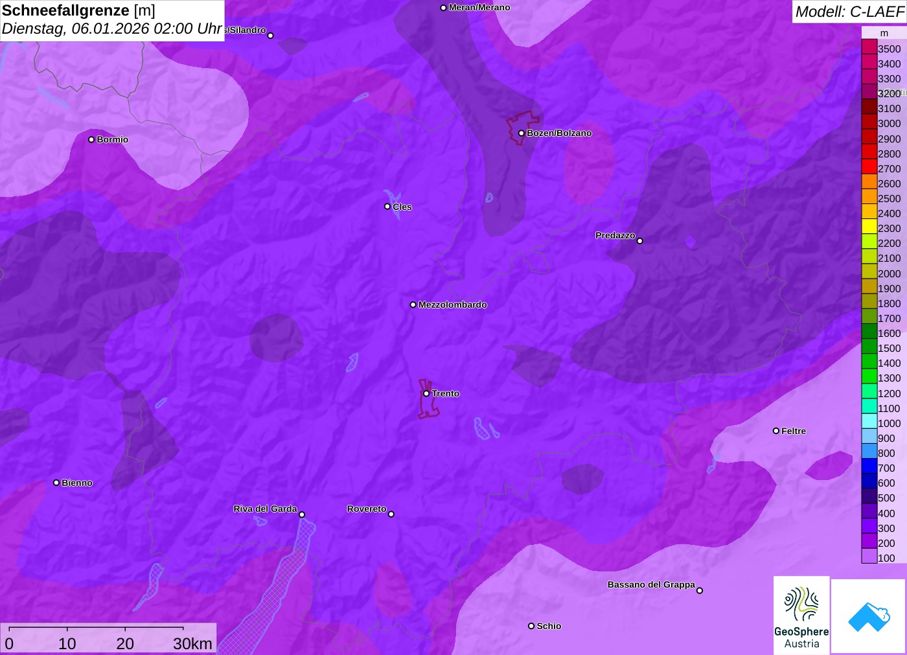Click the GeoSphere Austria logo
This screenshot has width=907, height=655.
pyautogui.click(x=801, y=615)
